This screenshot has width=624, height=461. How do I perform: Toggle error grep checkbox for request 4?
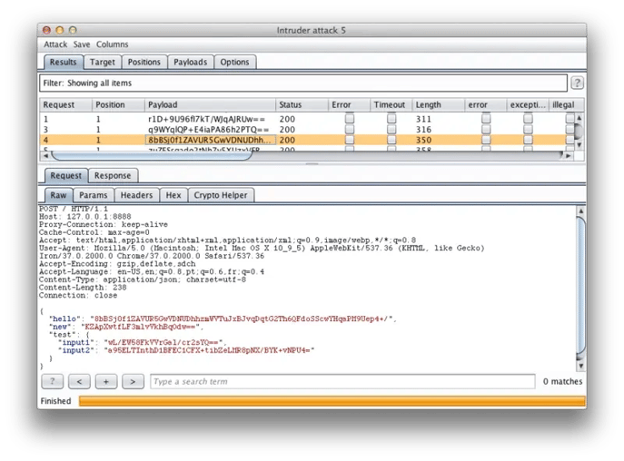pos(485,141)
